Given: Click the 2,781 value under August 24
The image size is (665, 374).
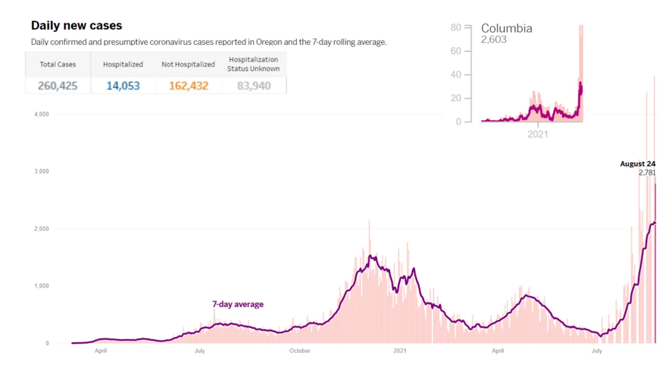Looking at the screenshot, I should point(647,172).
